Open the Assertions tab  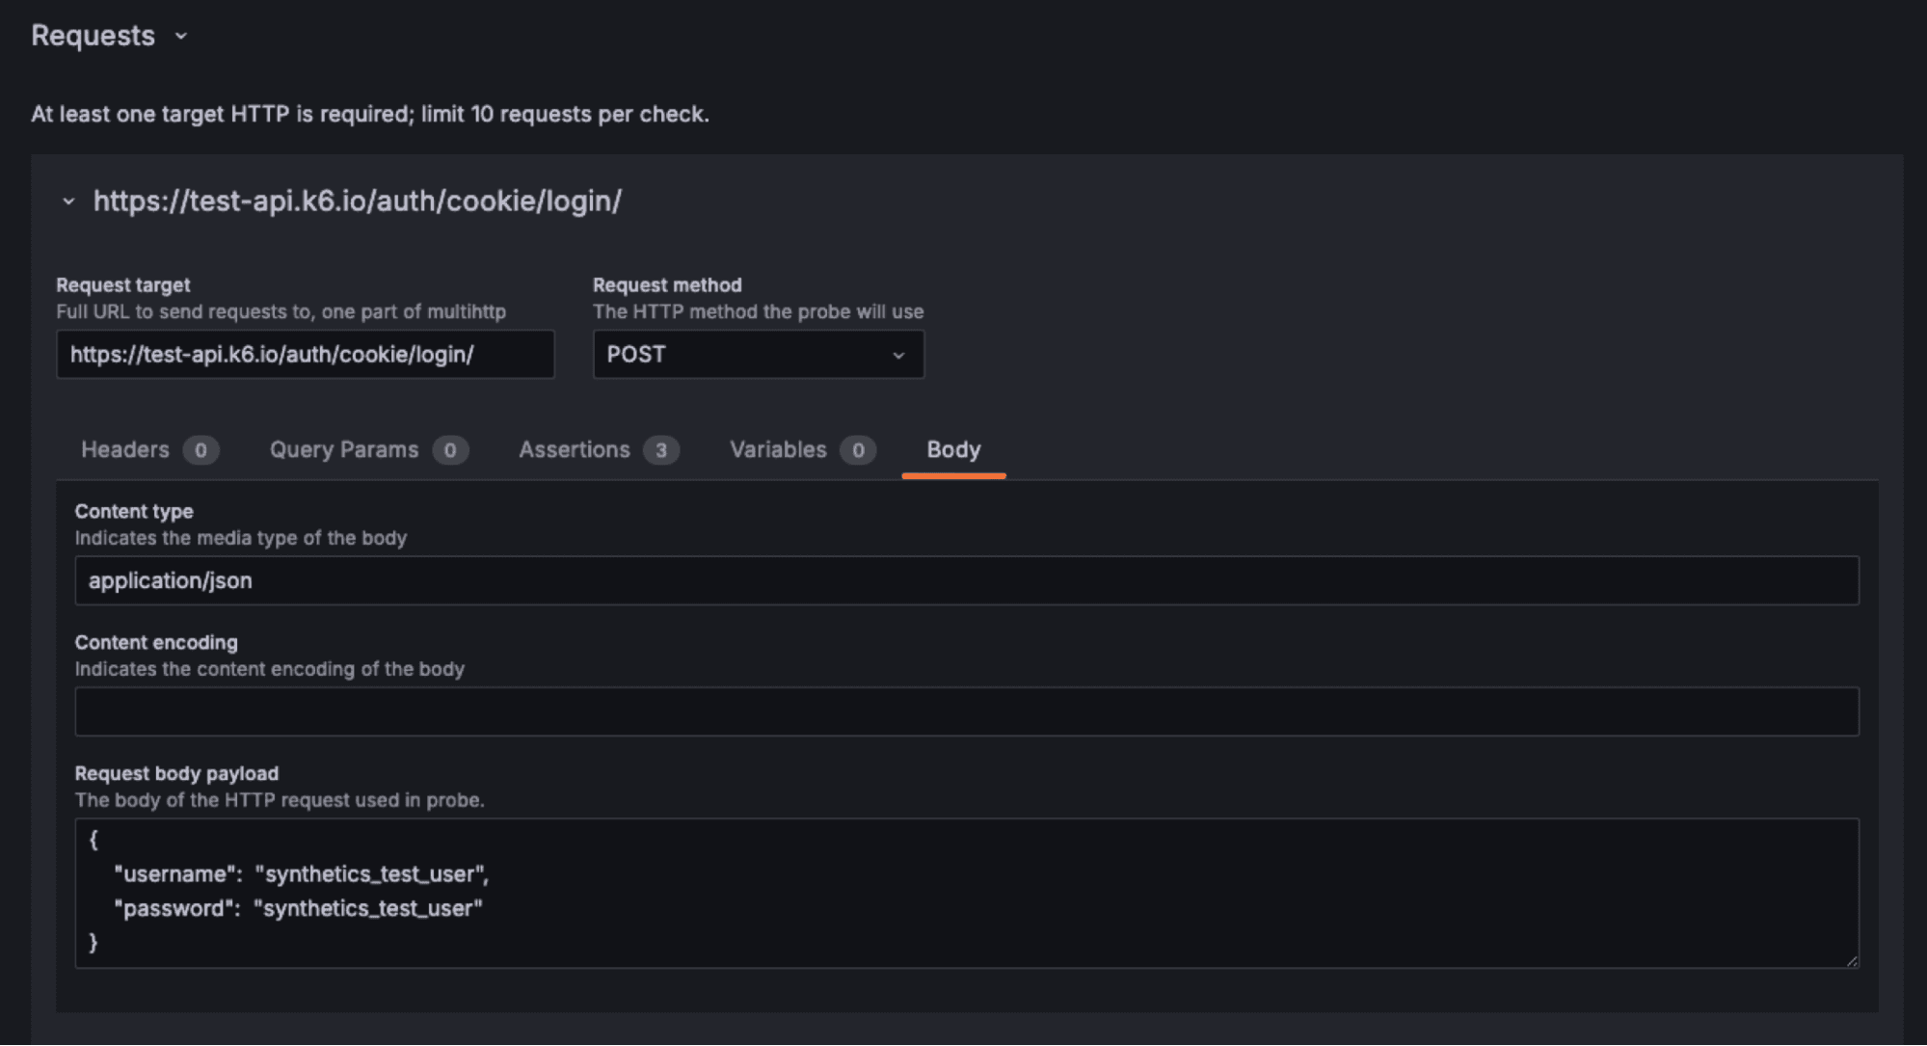[574, 449]
